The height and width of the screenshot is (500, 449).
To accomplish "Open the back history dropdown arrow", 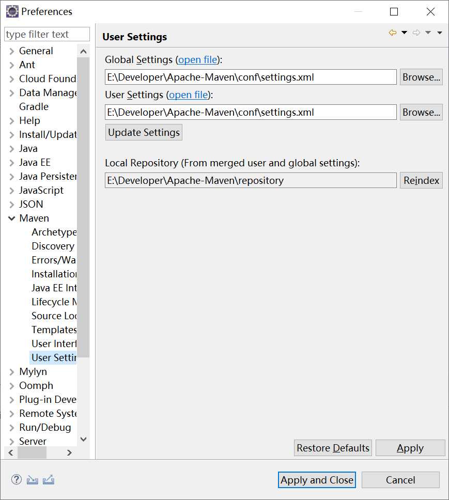I will [404, 33].
